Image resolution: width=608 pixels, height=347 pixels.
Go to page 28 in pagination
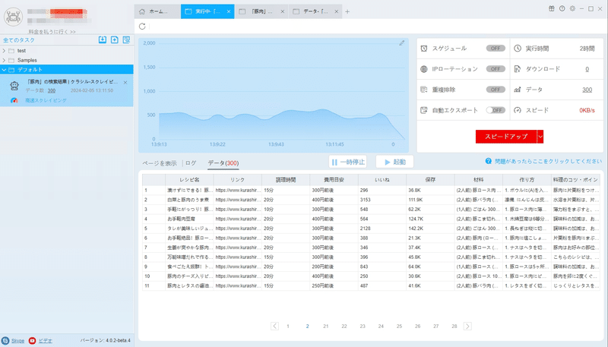[x=454, y=326]
